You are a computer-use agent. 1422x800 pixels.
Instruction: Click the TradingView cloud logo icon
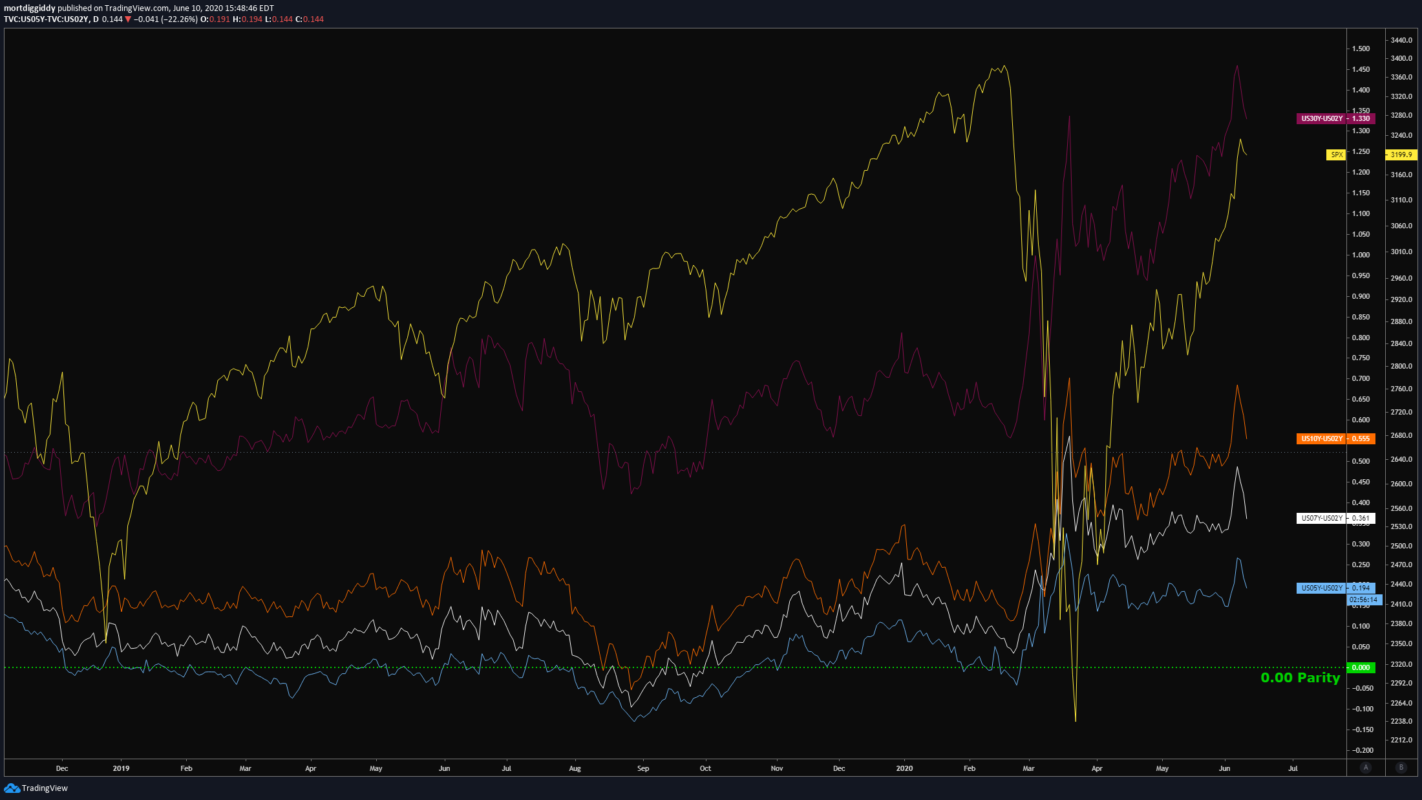pos(12,788)
